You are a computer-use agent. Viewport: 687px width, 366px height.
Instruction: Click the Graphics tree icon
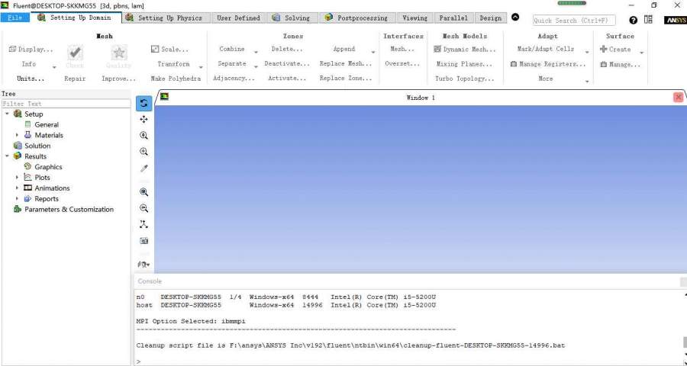coord(28,166)
